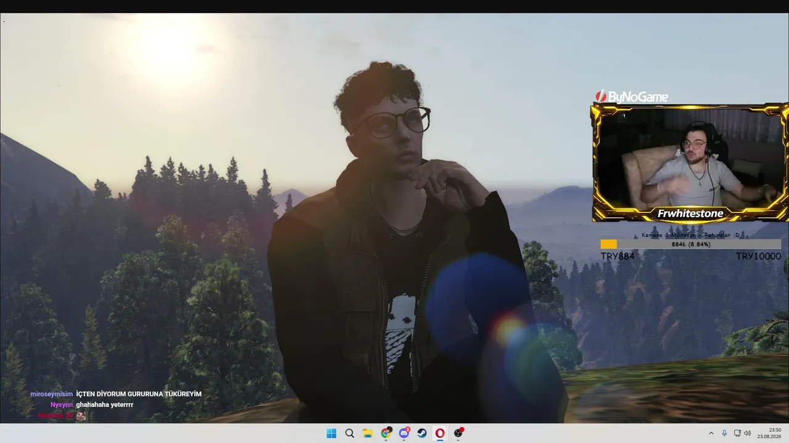Switch to Google Chrome in taskbar
Screen dimensions: 789x443
(386, 433)
